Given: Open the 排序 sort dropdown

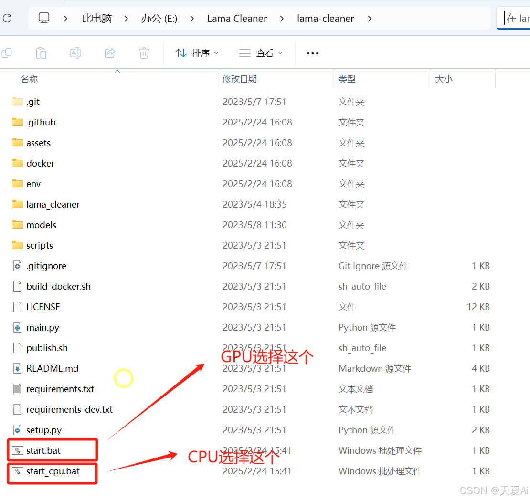Looking at the screenshot, I should coord(197,53).
